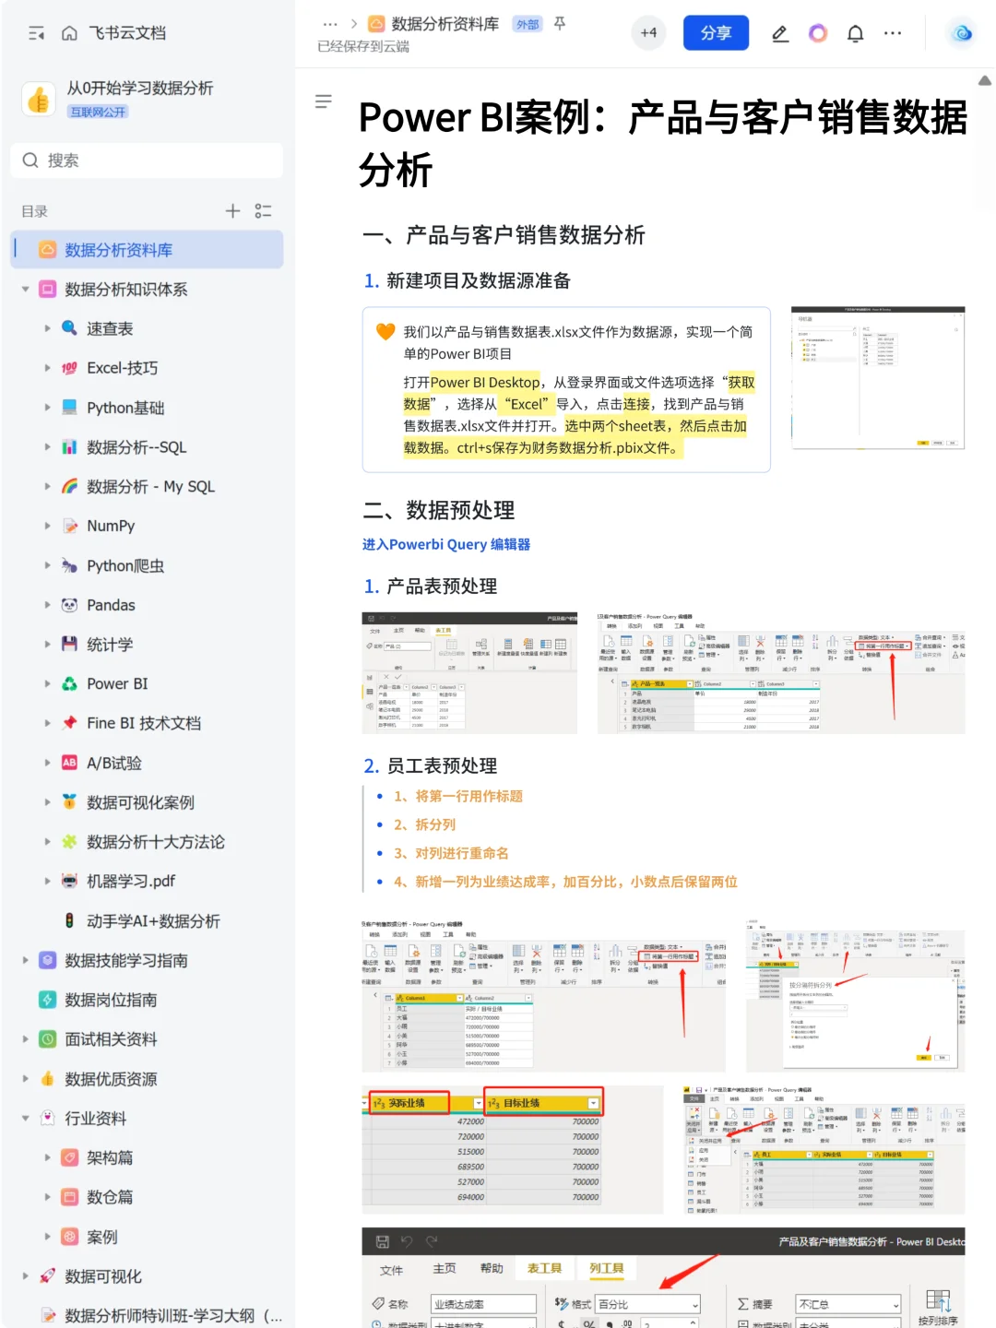Open 面试相关资料 page

click(x=111, y=1039)
